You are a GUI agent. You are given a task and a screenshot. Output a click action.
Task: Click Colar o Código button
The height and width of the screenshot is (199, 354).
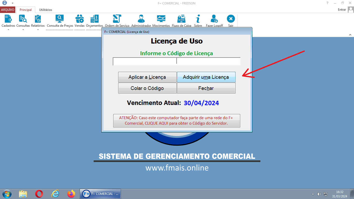(x=147, y=88)
